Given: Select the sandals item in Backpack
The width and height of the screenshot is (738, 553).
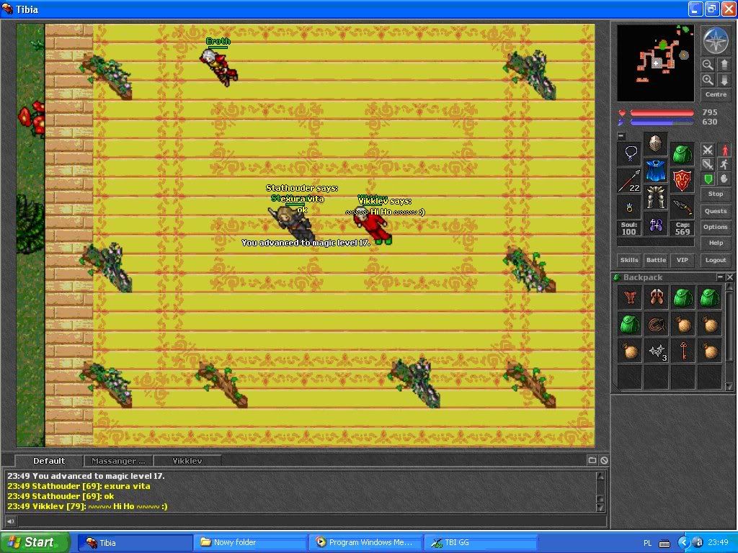Looking at the screenshot, I should tap(657, 297).
